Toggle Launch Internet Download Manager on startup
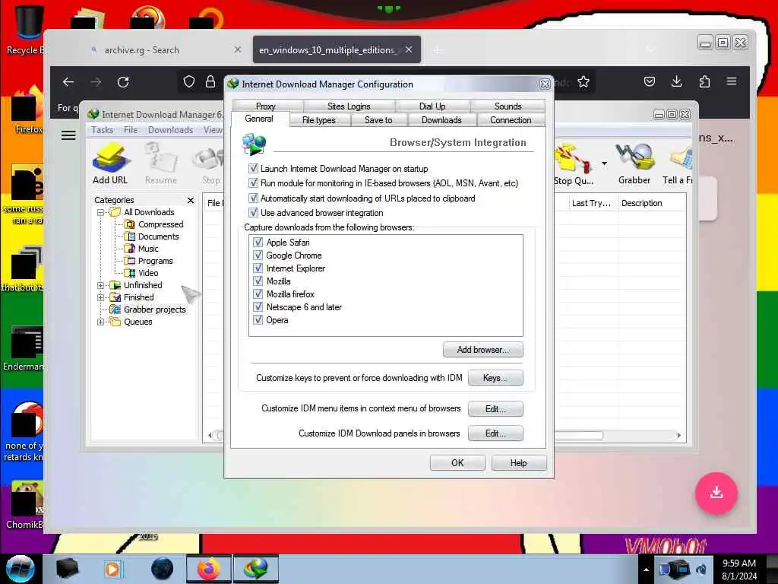Image resolution: width=778 pixels, height=584 pixels. coord(254,168)
